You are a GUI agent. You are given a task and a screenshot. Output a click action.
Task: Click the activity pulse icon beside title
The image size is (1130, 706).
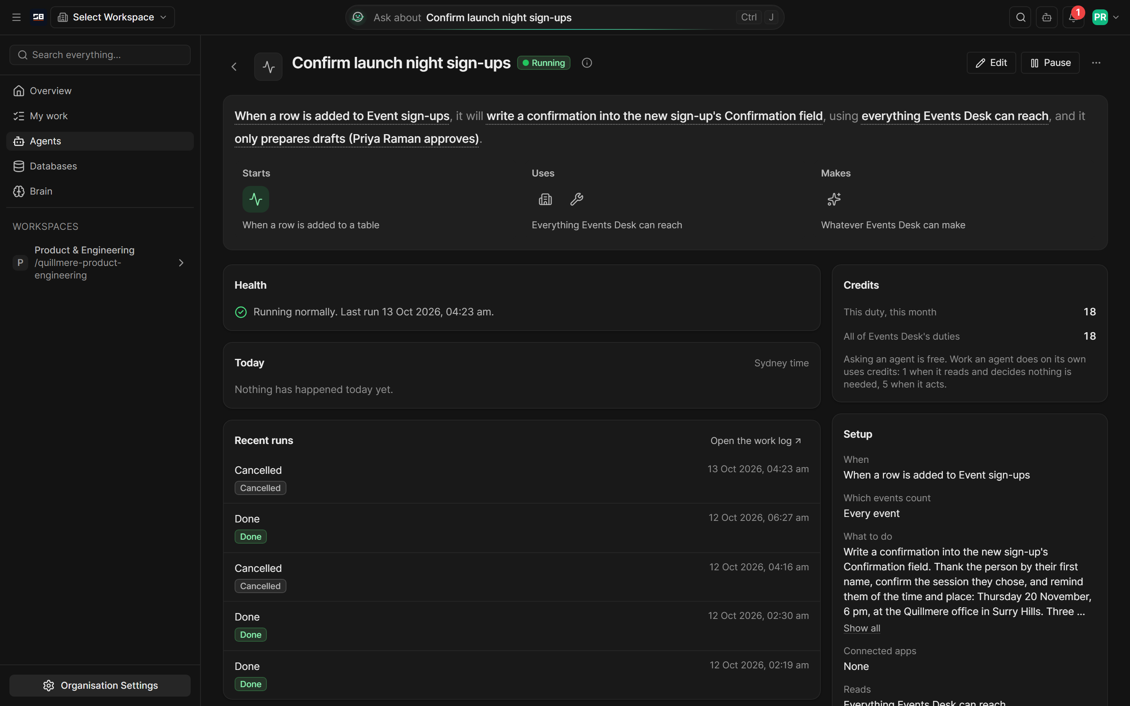click(268, 67)
